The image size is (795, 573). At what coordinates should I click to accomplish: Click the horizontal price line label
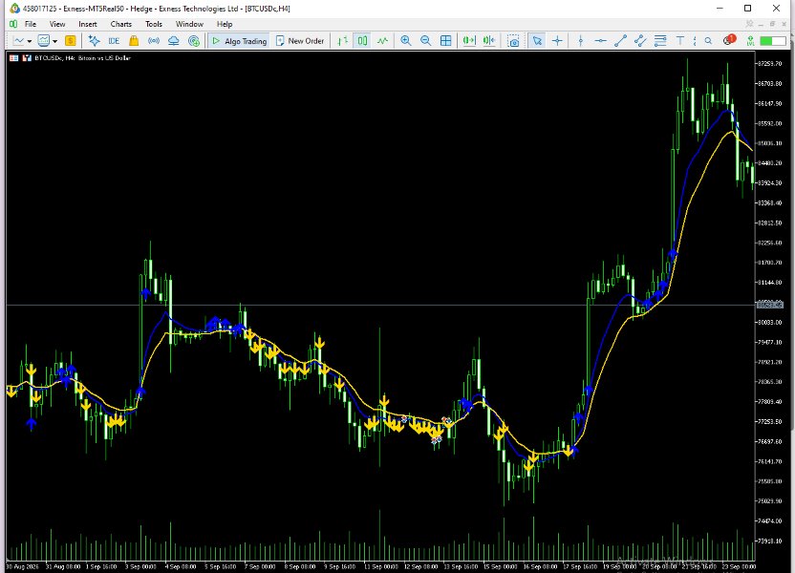click(769, 305)
